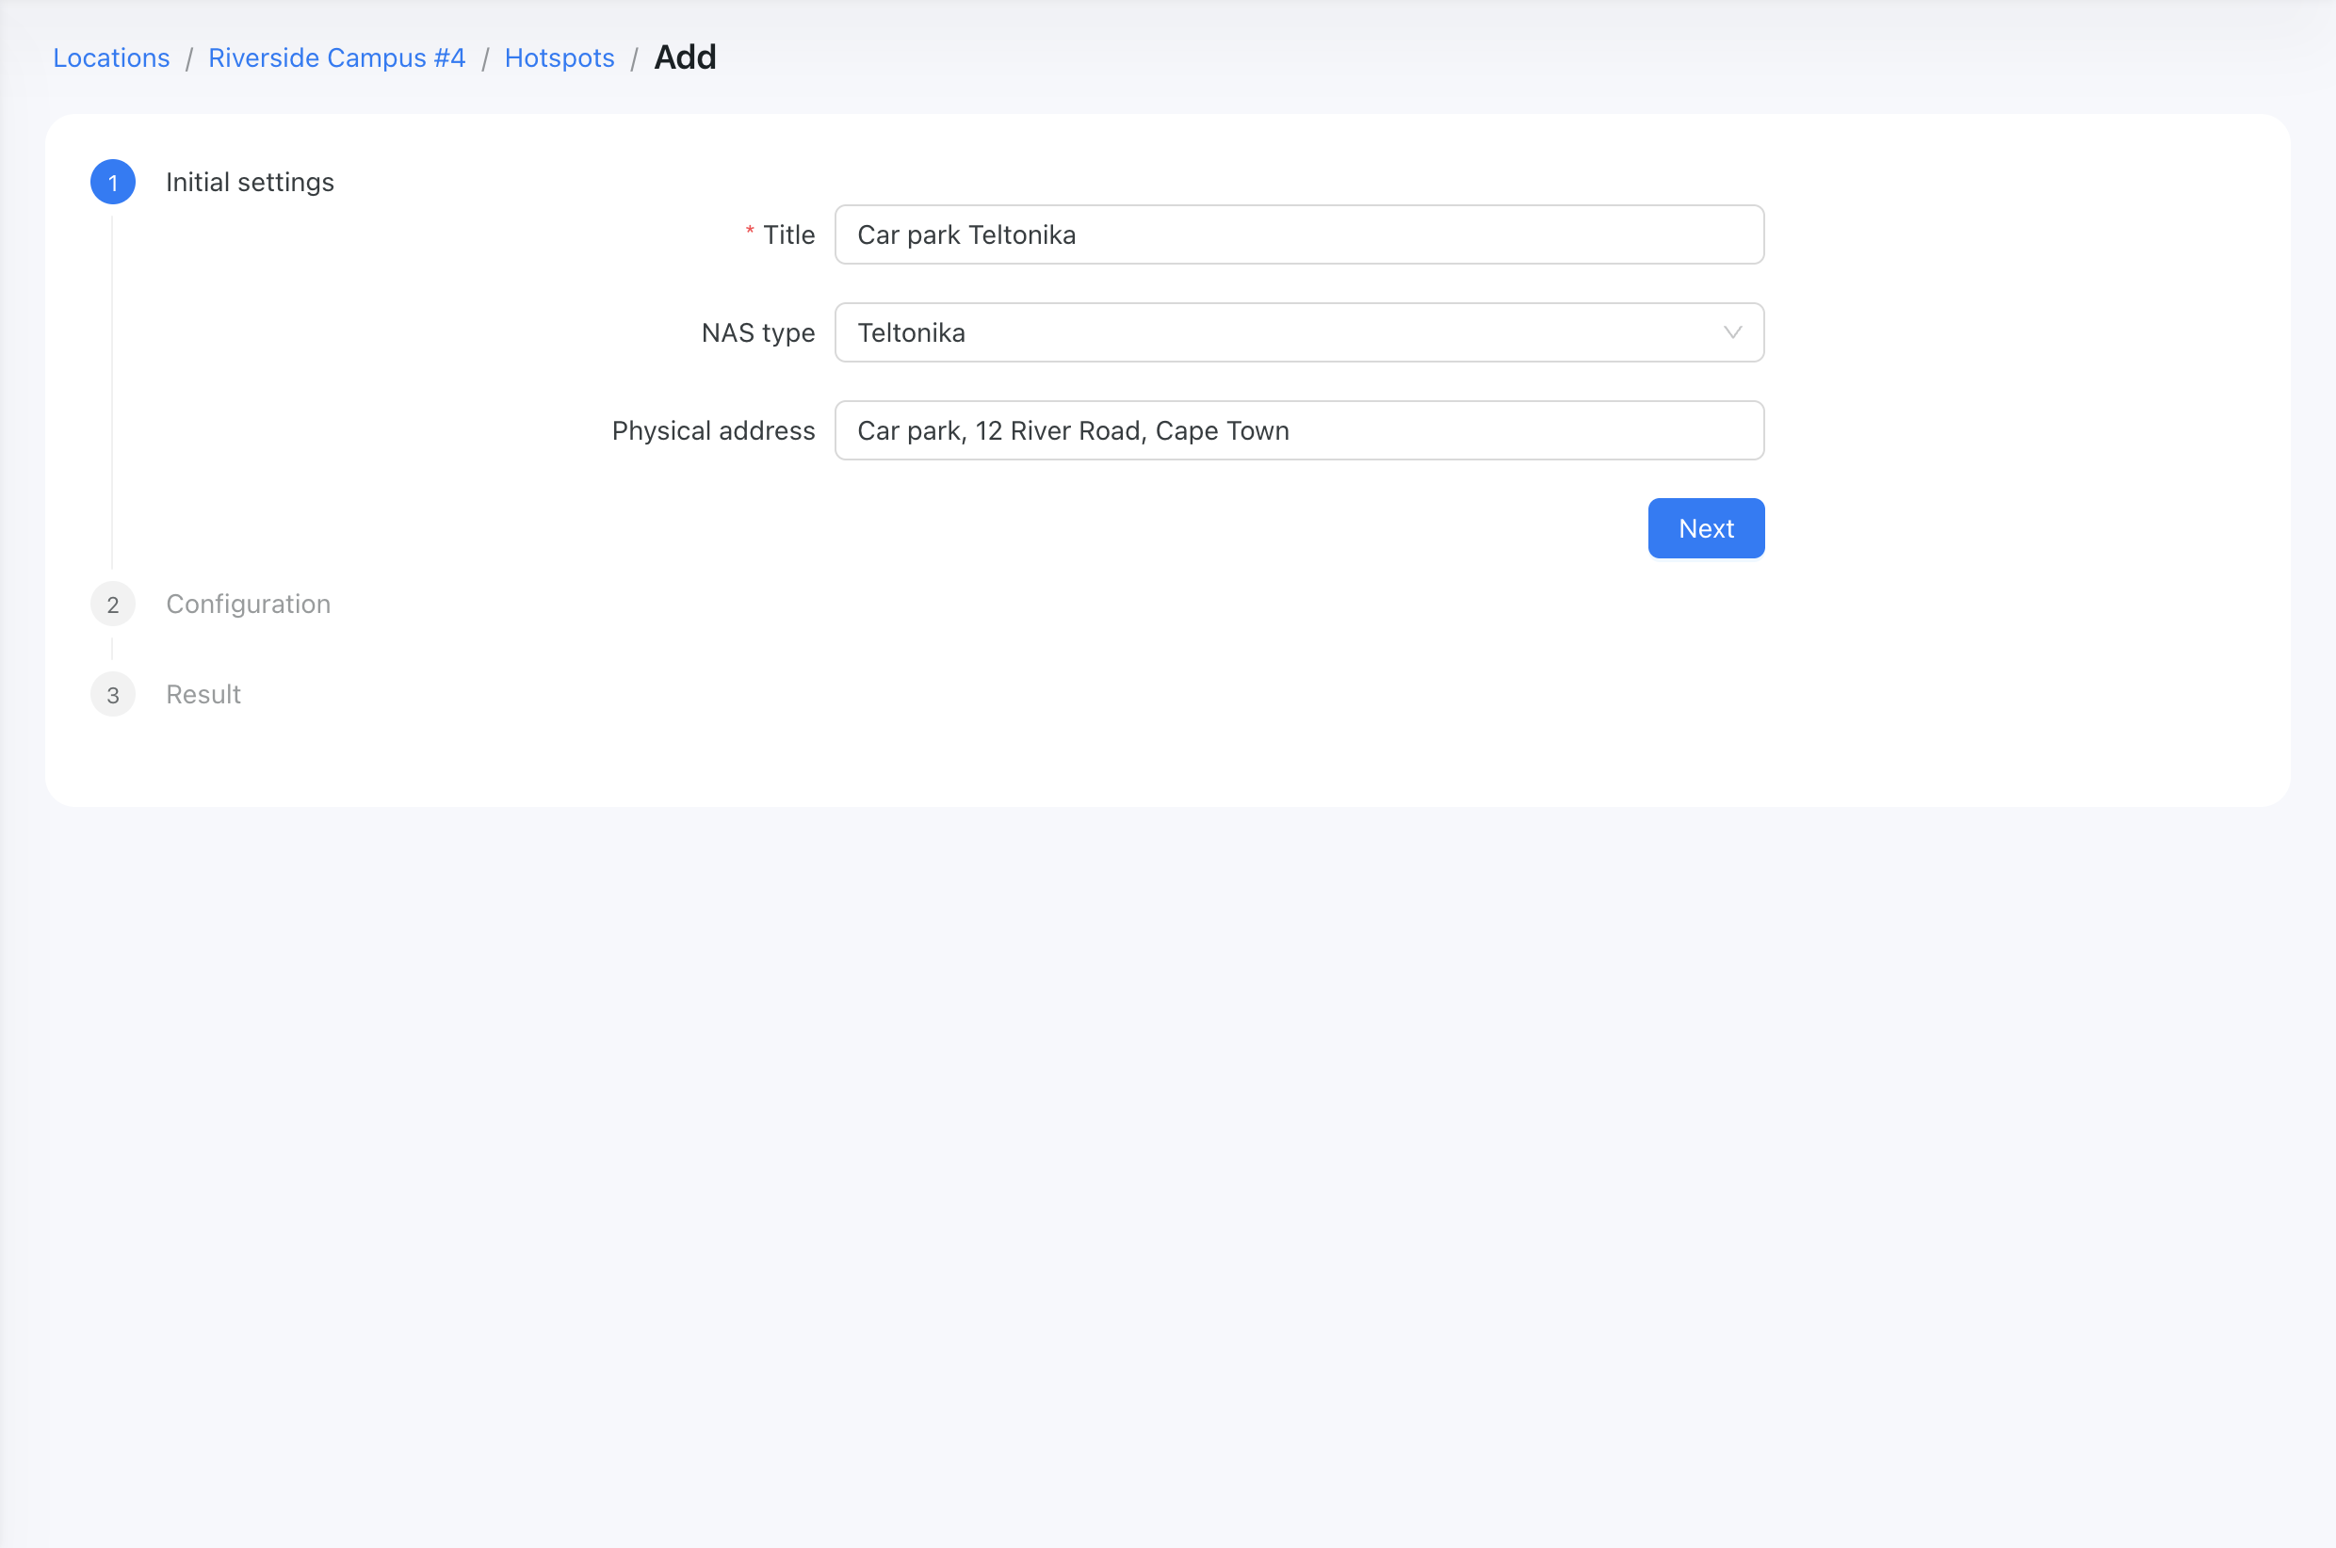This screenshot has height=1548, width=2336.
Task: Expand NAS type using the chevron arrow
Action: pyautogui.click(x=1732, y=332)
